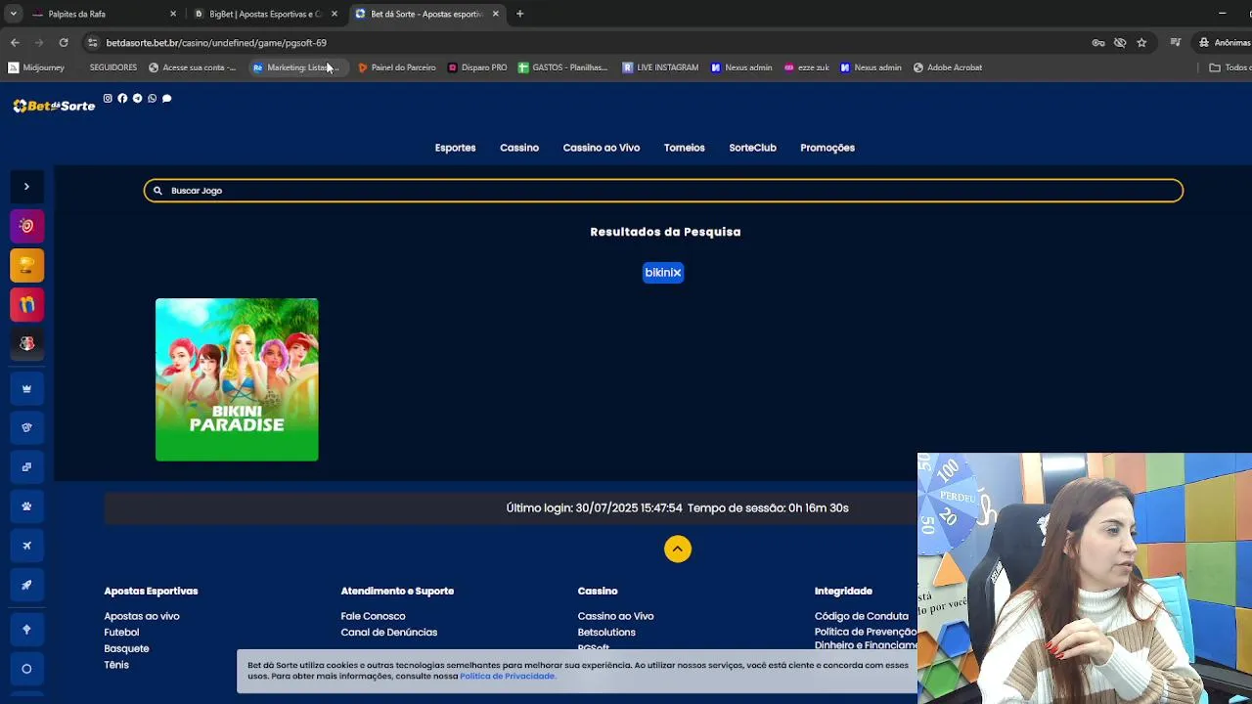Viewport: 1252px width, 704px height.
Task: Open Tênis footer link
Action: [x=116, y=665]
